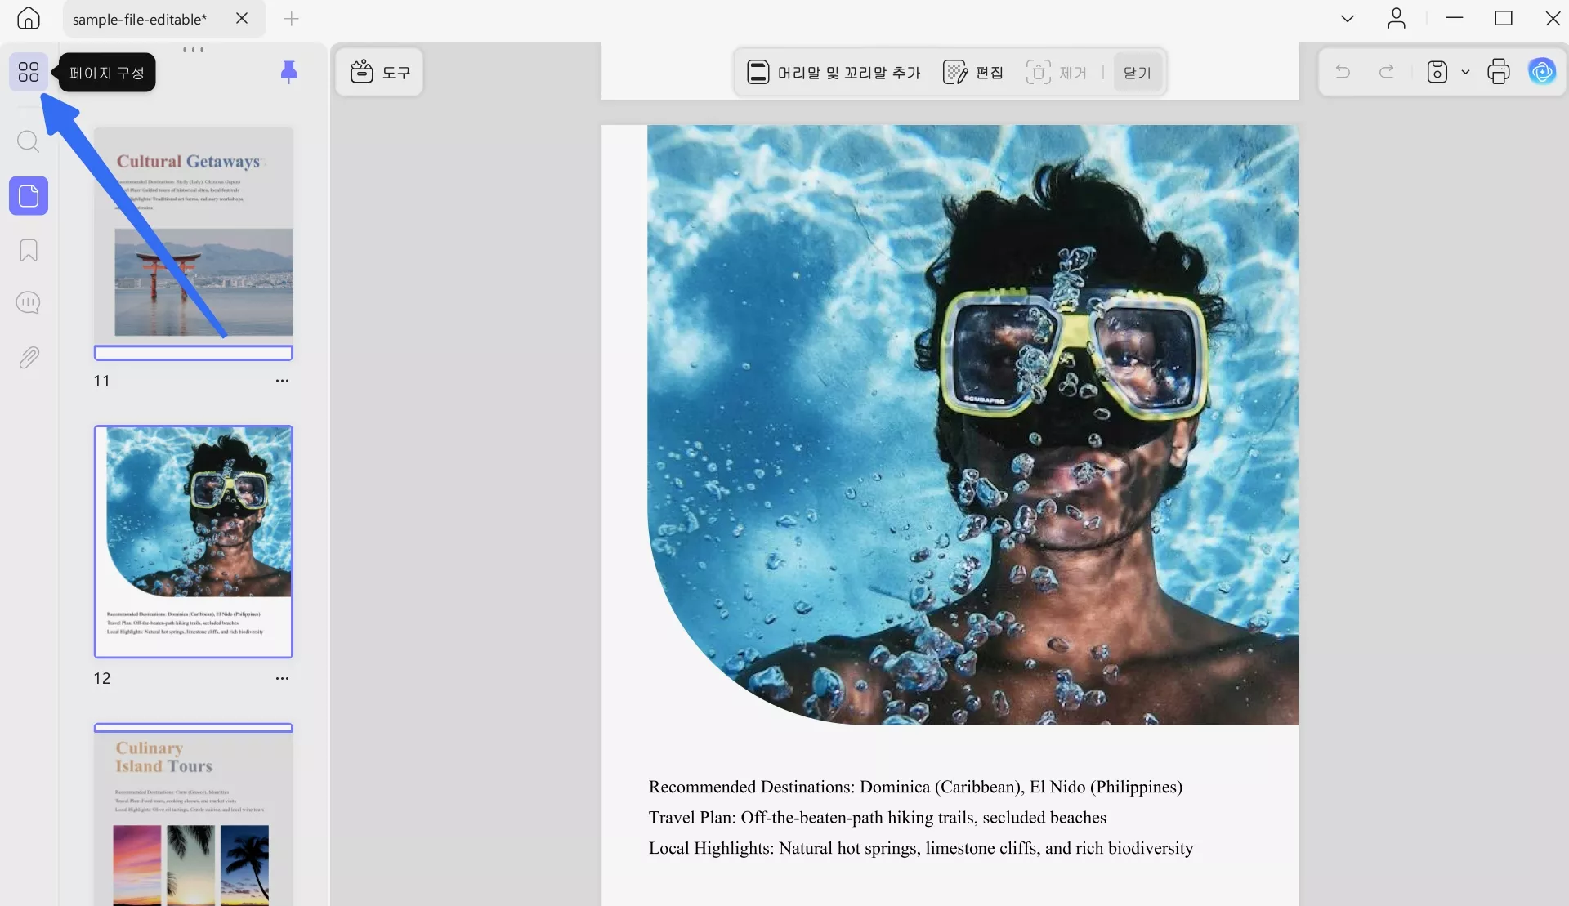Open the 도구 tools menu
The width and height of the screenshot is (1569, 906).
click(x=380, y=73)
